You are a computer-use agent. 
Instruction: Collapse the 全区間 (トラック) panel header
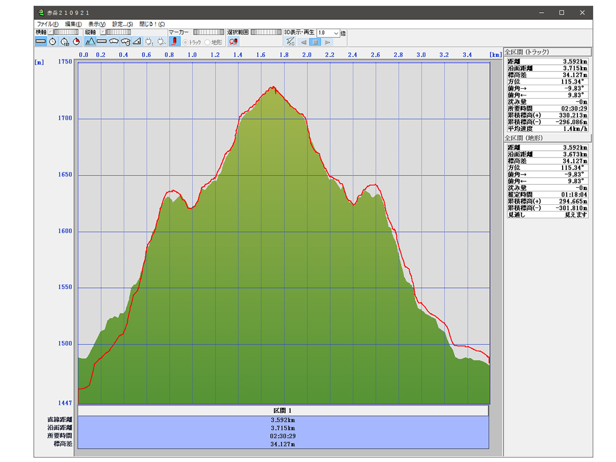(x=547, y=52)
